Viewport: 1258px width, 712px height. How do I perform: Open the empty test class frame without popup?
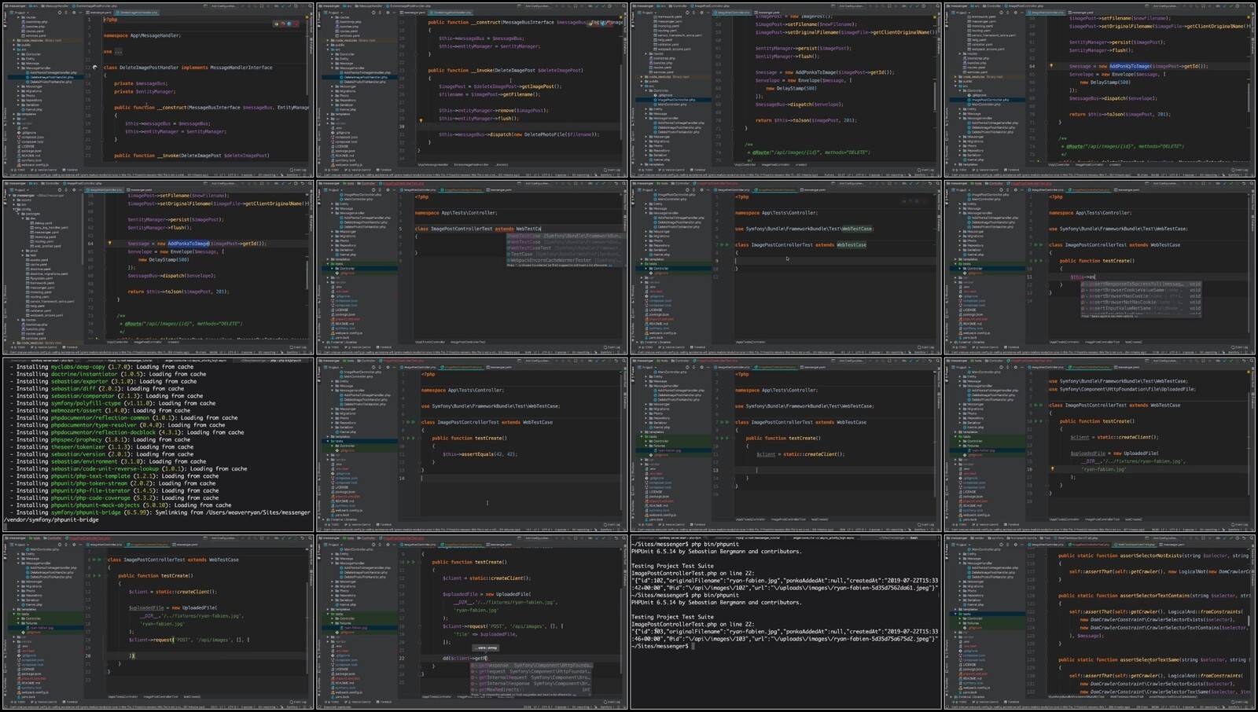(786, 267)
